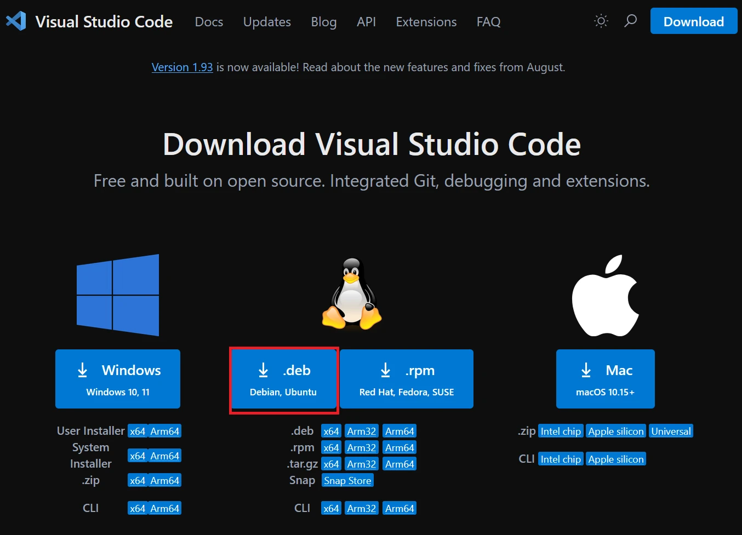Download the Windows CLI x64 build
Image resolution: width=742 pixels, height=535 pixels.
click(138, 509)
